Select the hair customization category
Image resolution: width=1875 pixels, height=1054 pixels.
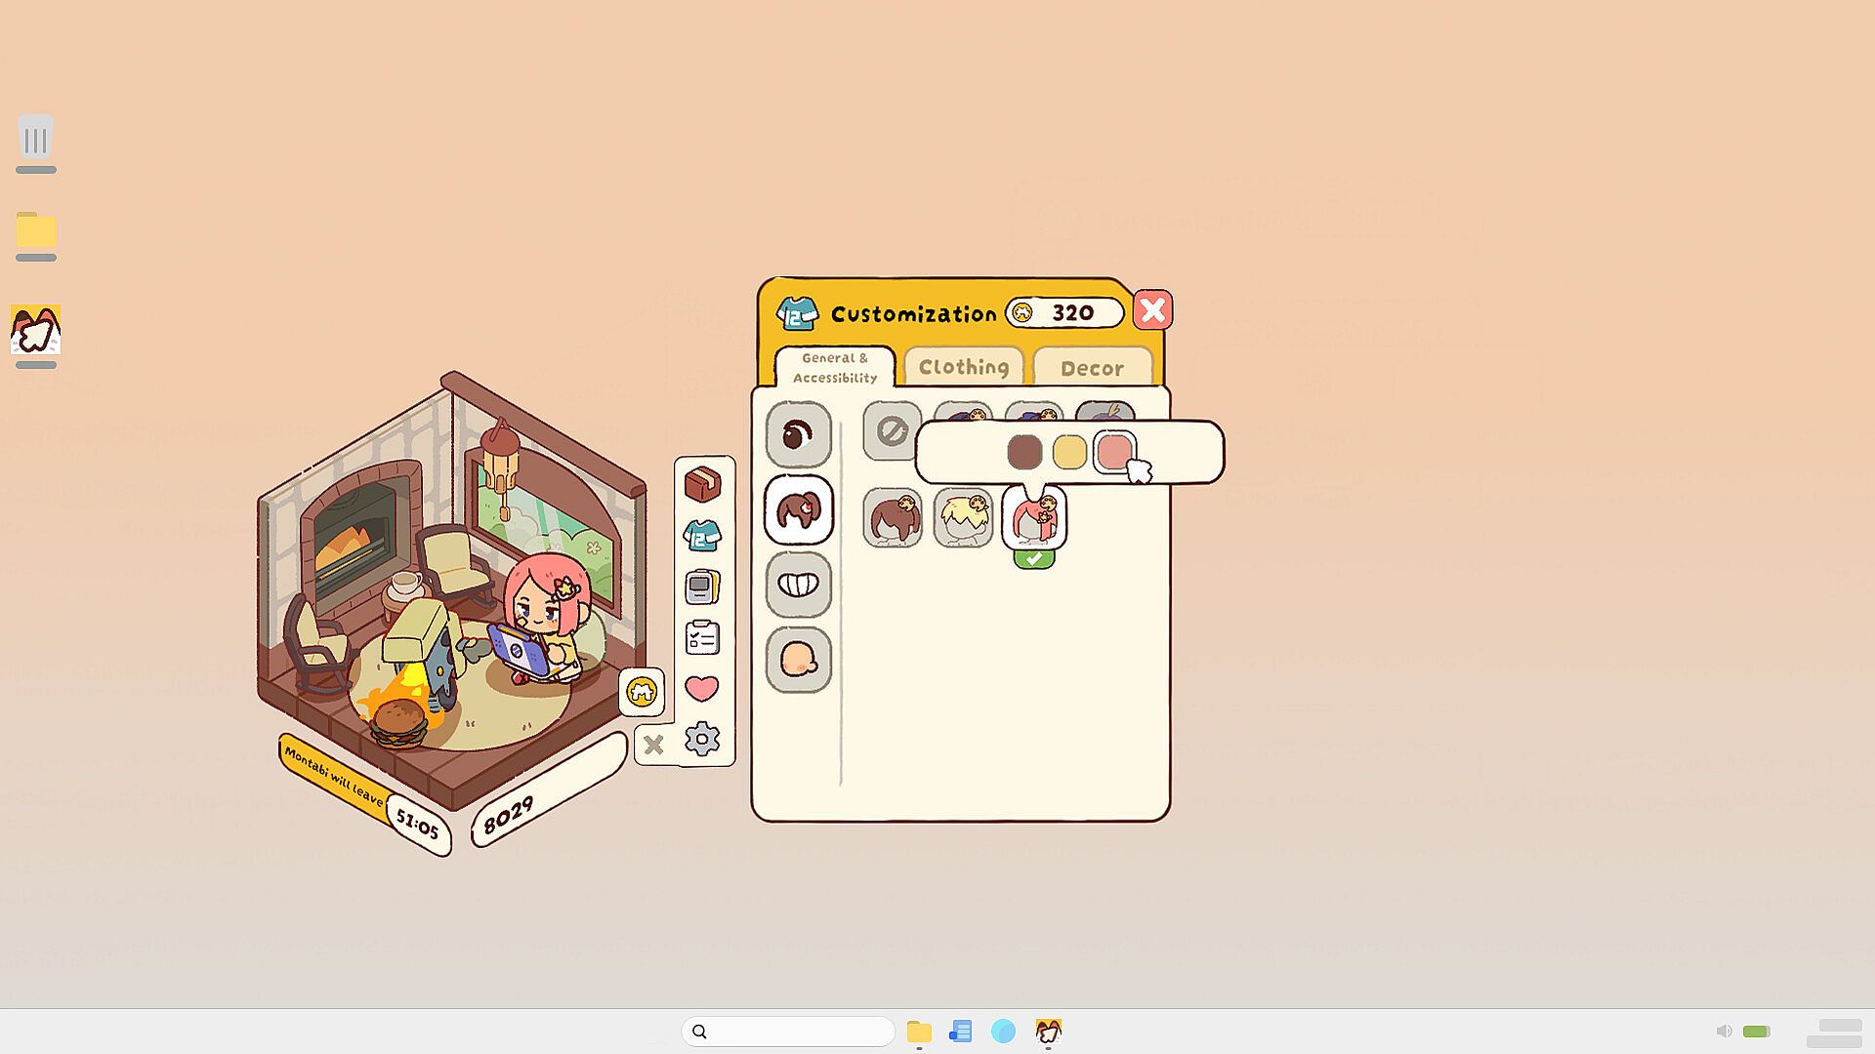point(798,509)
